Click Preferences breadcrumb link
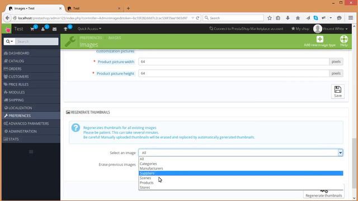This screenshot has width=358, height=201. (x=91, y=38)
